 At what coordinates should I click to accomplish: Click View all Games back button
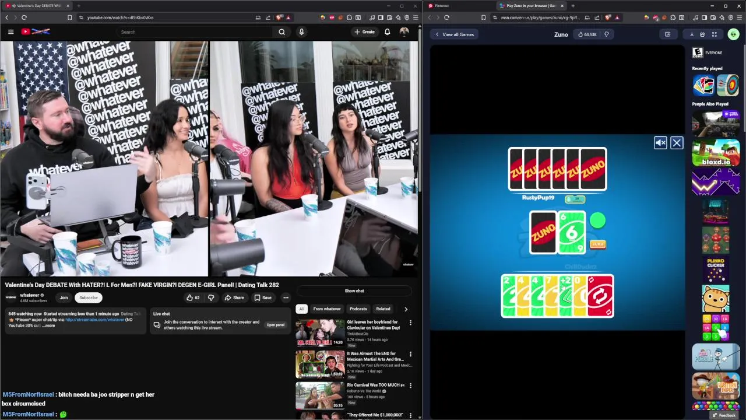click(x=455, y=34)
